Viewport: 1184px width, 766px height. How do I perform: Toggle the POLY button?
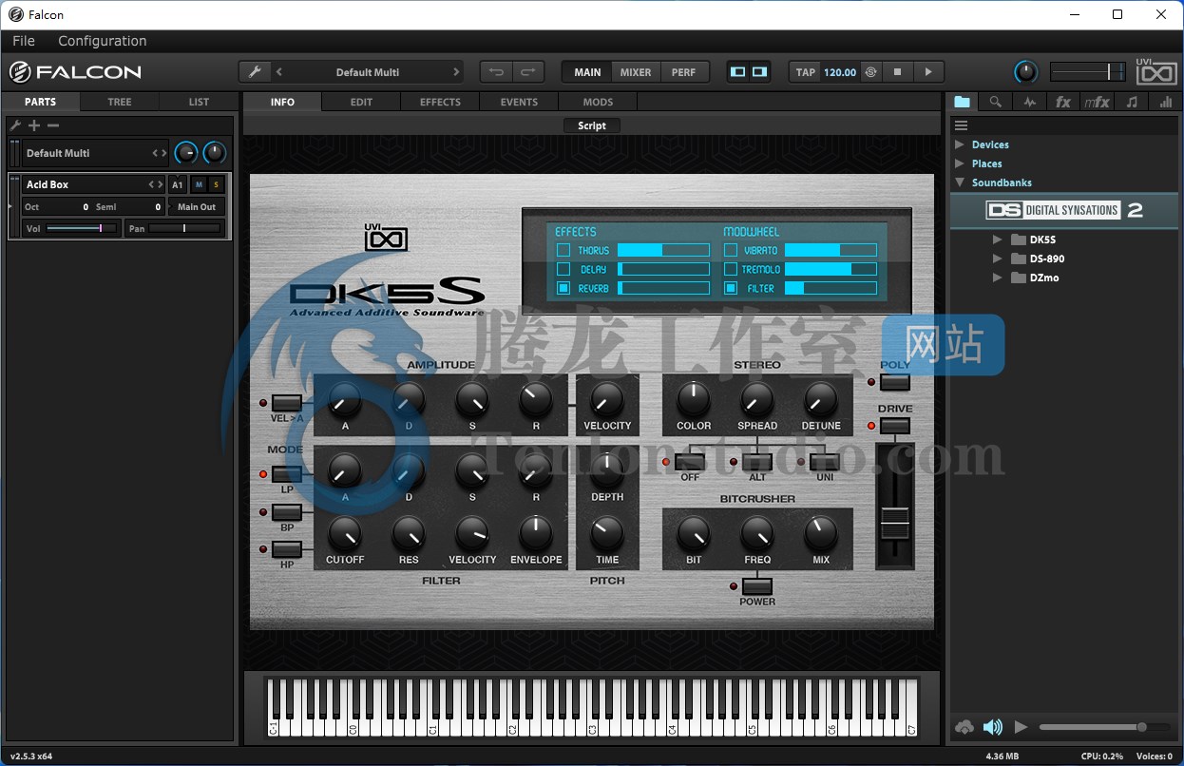pos(895,382)
